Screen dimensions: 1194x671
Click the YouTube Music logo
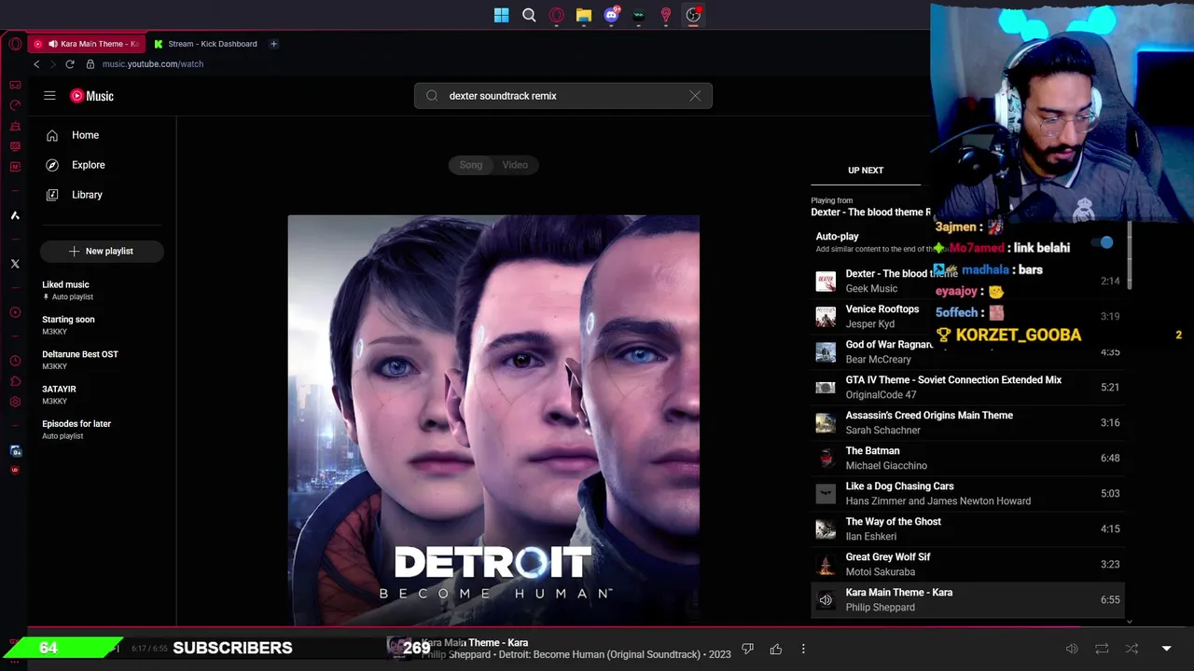click(x=91, y=96)
